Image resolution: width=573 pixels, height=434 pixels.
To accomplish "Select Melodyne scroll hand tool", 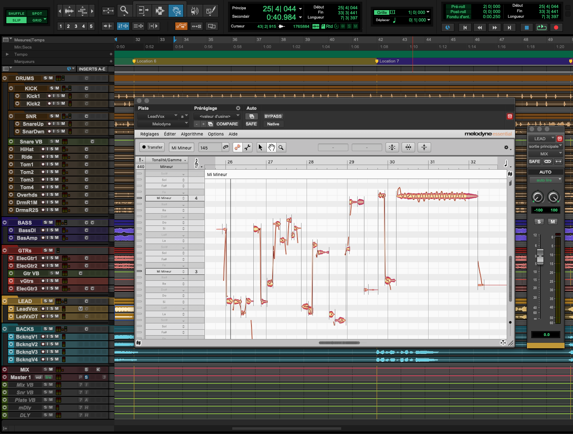I will 271,147.
